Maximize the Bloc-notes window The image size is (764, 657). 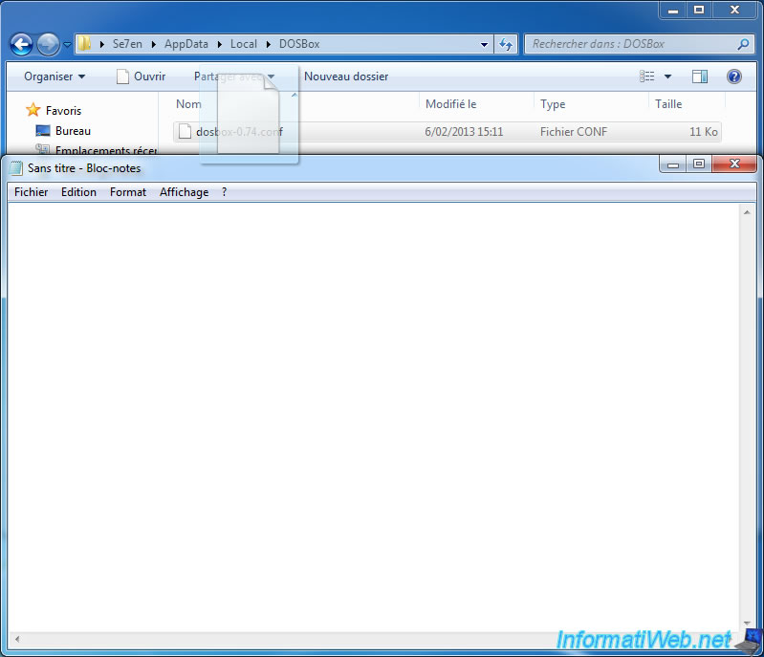(699, 164)
